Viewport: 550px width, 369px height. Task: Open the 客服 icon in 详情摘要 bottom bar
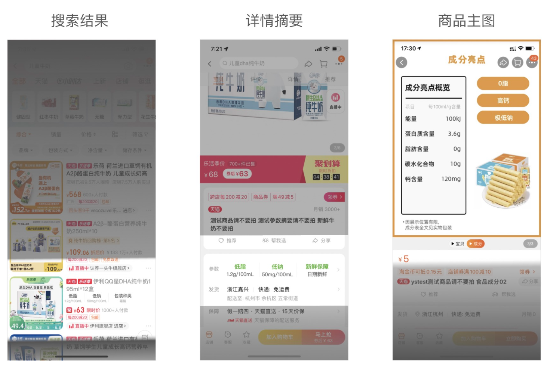point(228,337)
